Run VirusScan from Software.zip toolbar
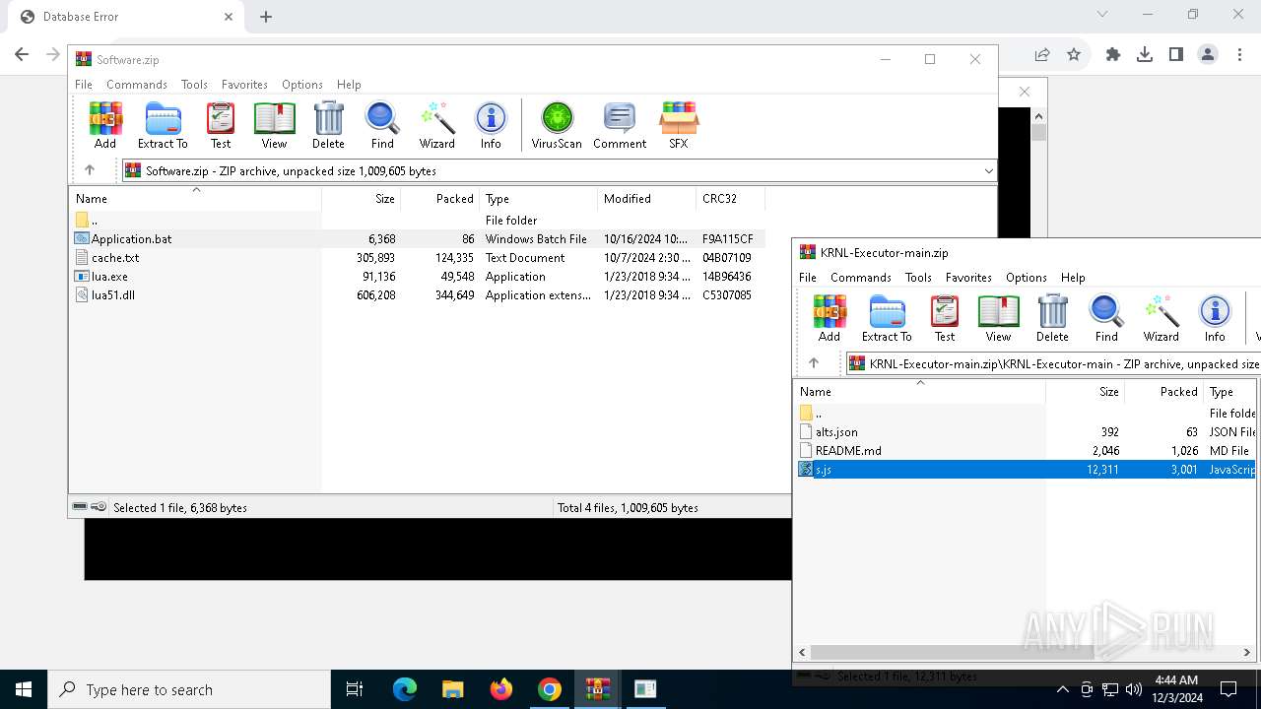 [557, 125]
